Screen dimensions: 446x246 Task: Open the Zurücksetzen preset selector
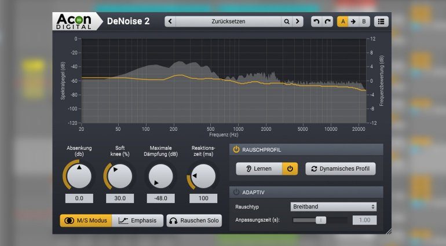click(228, 21)
